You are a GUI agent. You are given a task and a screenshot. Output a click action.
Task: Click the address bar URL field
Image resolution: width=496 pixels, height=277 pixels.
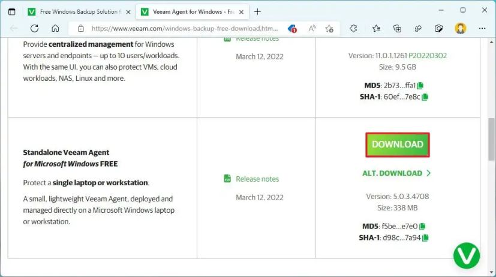185,28
